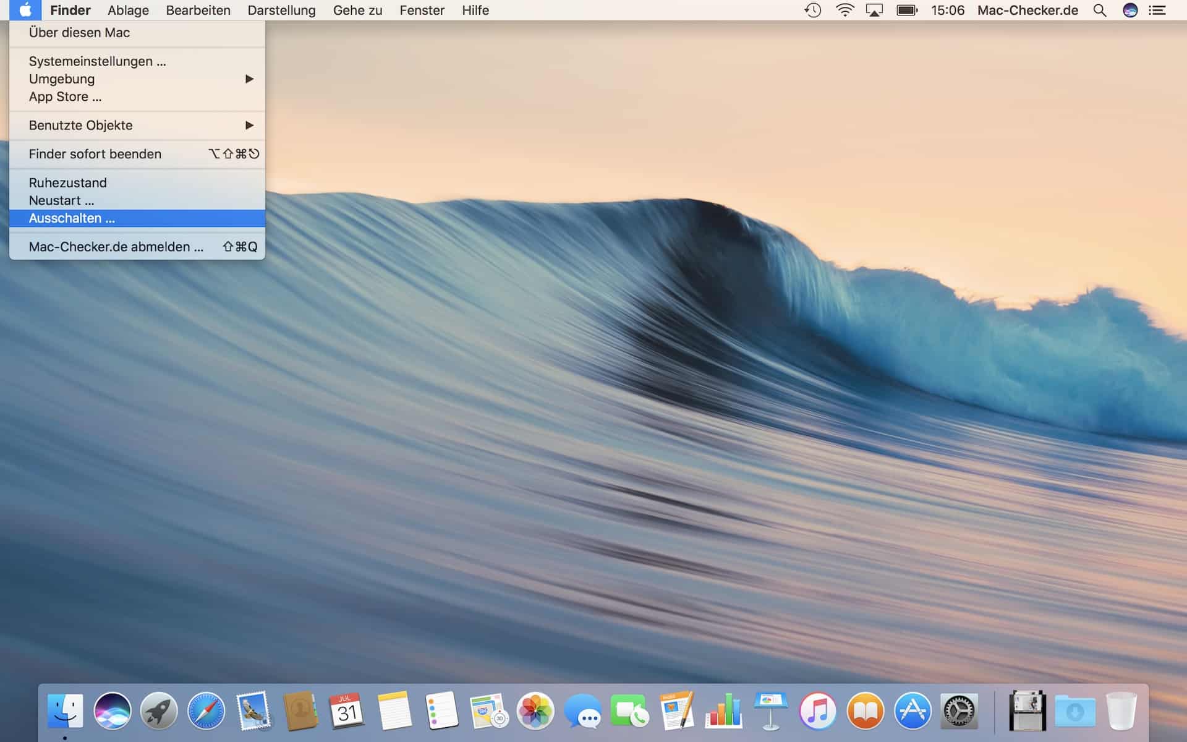Select Ruhezustand to sleep
Viewport: 1187px width, 742px height.
tap(137, 183)
